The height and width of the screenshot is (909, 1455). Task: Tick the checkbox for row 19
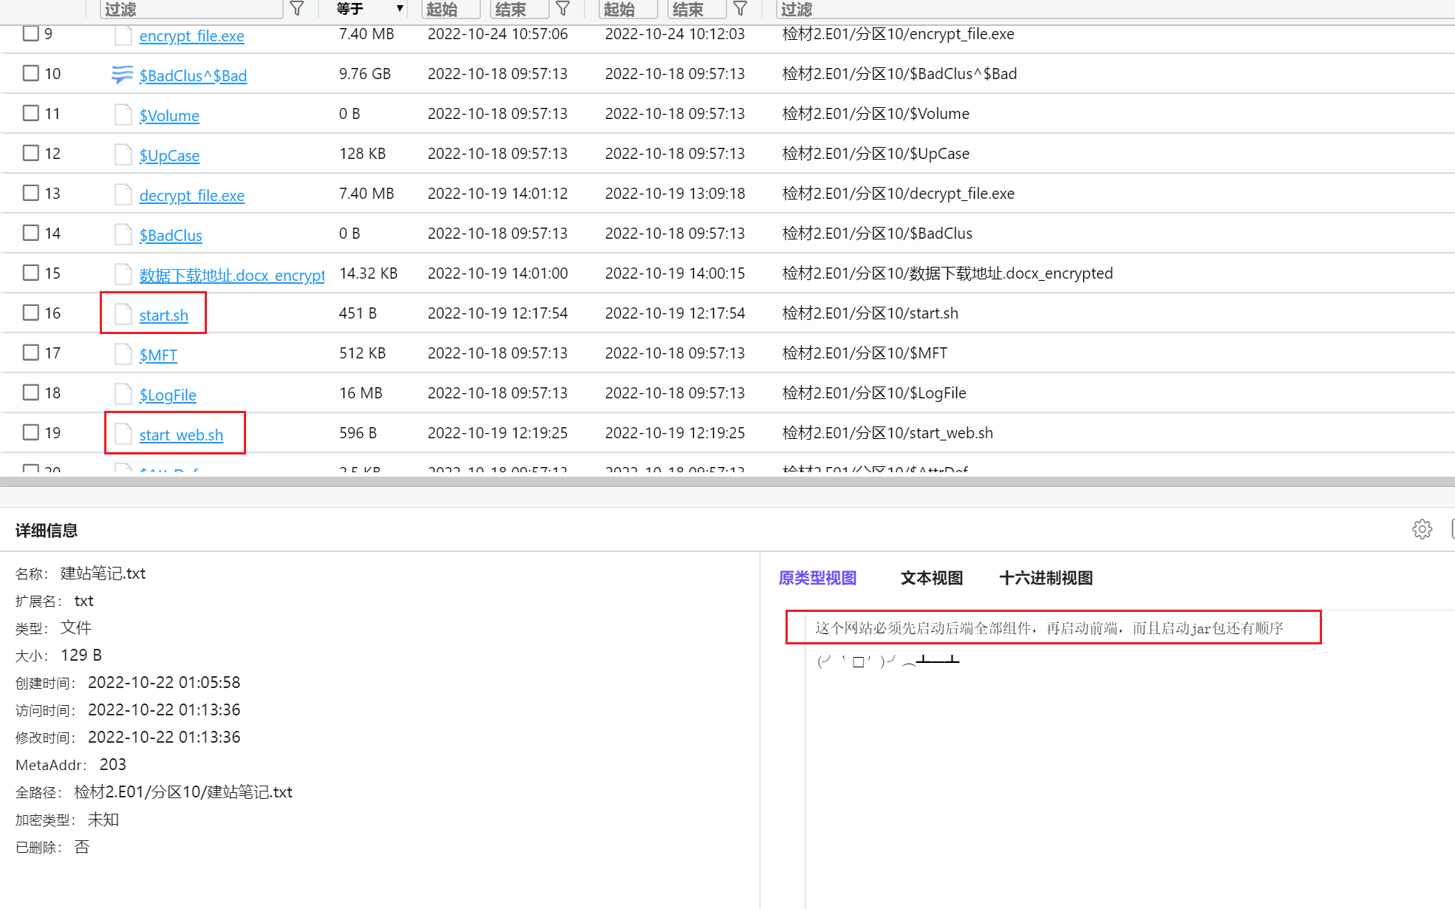pos(30,432)
